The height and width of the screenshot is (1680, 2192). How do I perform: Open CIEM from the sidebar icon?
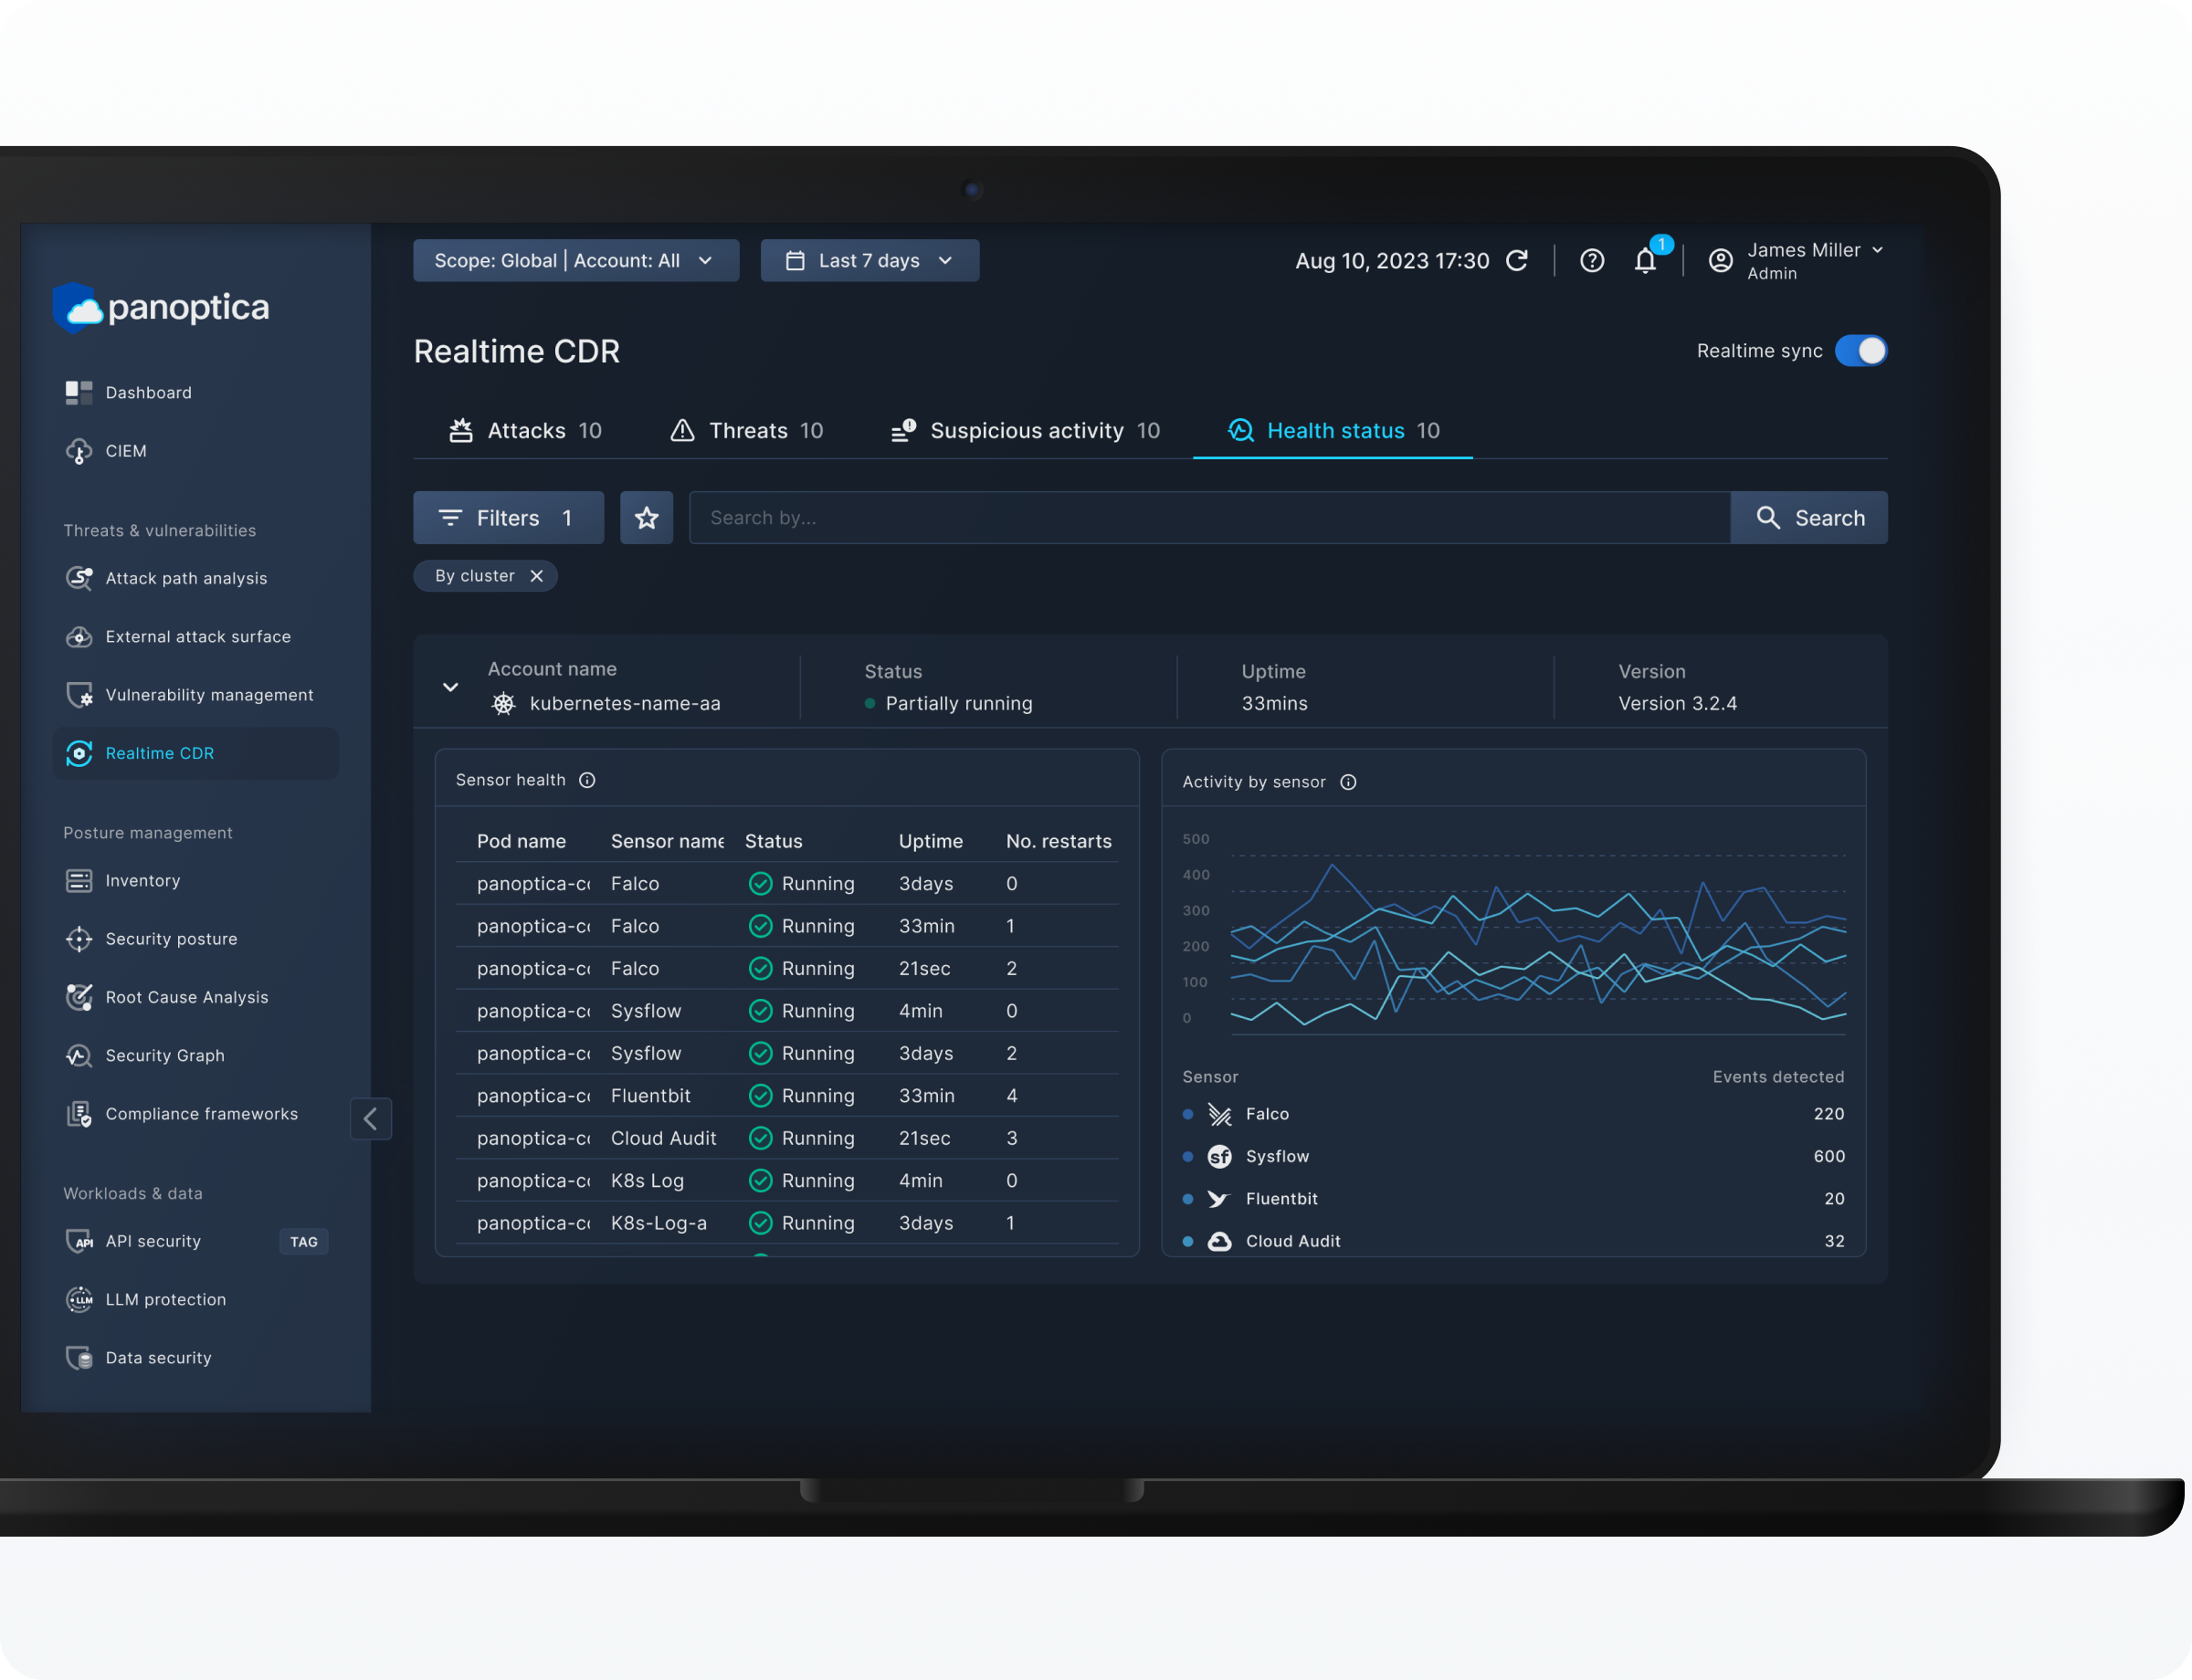coord(79,451)
